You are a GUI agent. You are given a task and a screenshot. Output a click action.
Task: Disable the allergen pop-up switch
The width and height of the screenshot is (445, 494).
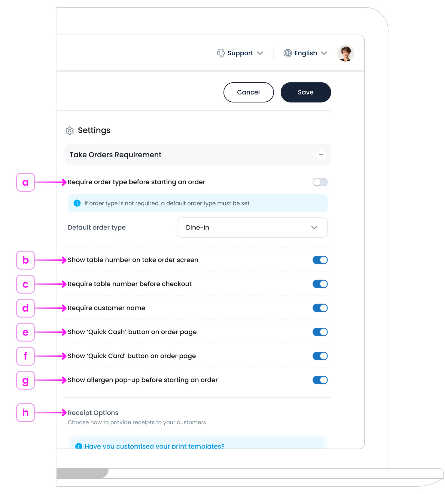tap(320, 380)
